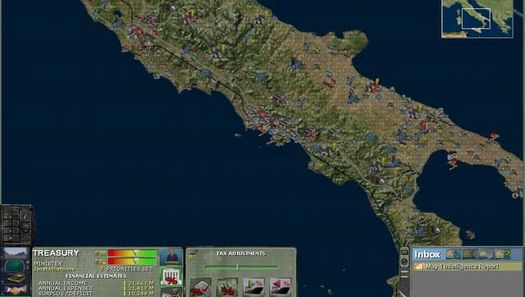Viewport: 525px width, 297px height.
Task: Toggle the second Inbox filter icon
Action: pos(470,254)
